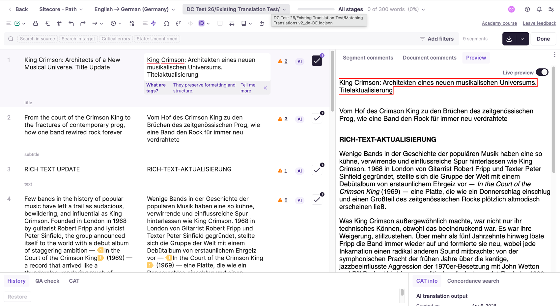
Task: Click the AI badge on segment 1
Action: click(x=299, y=62)
